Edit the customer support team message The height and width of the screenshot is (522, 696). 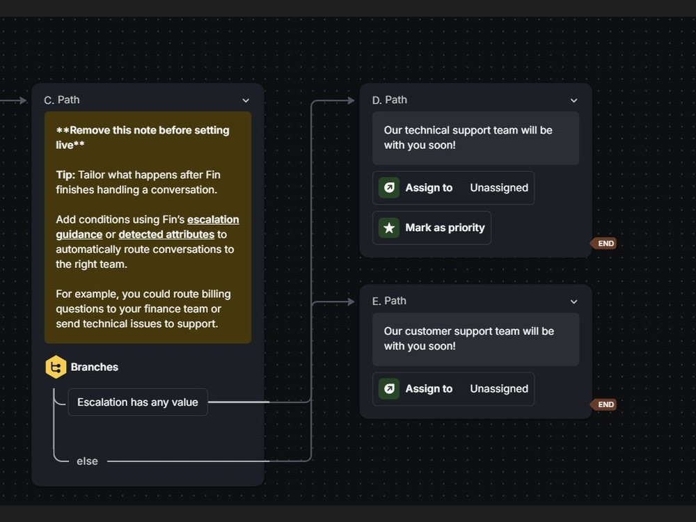pyautogui.click(x=475, y=339)
